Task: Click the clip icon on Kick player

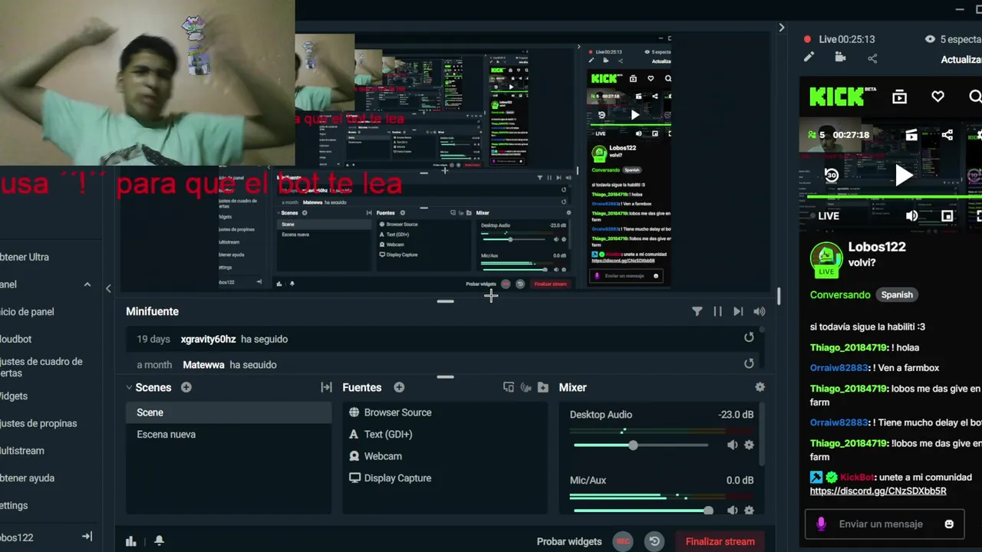Action: pos(911,135)
